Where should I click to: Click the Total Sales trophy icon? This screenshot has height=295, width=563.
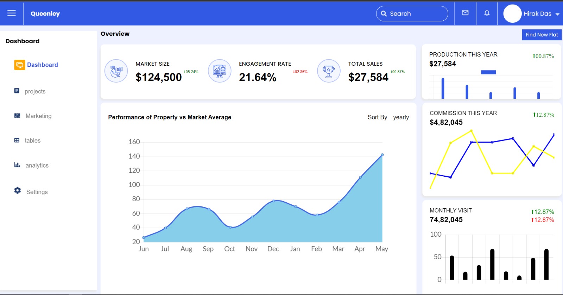[x=329, y=71]
